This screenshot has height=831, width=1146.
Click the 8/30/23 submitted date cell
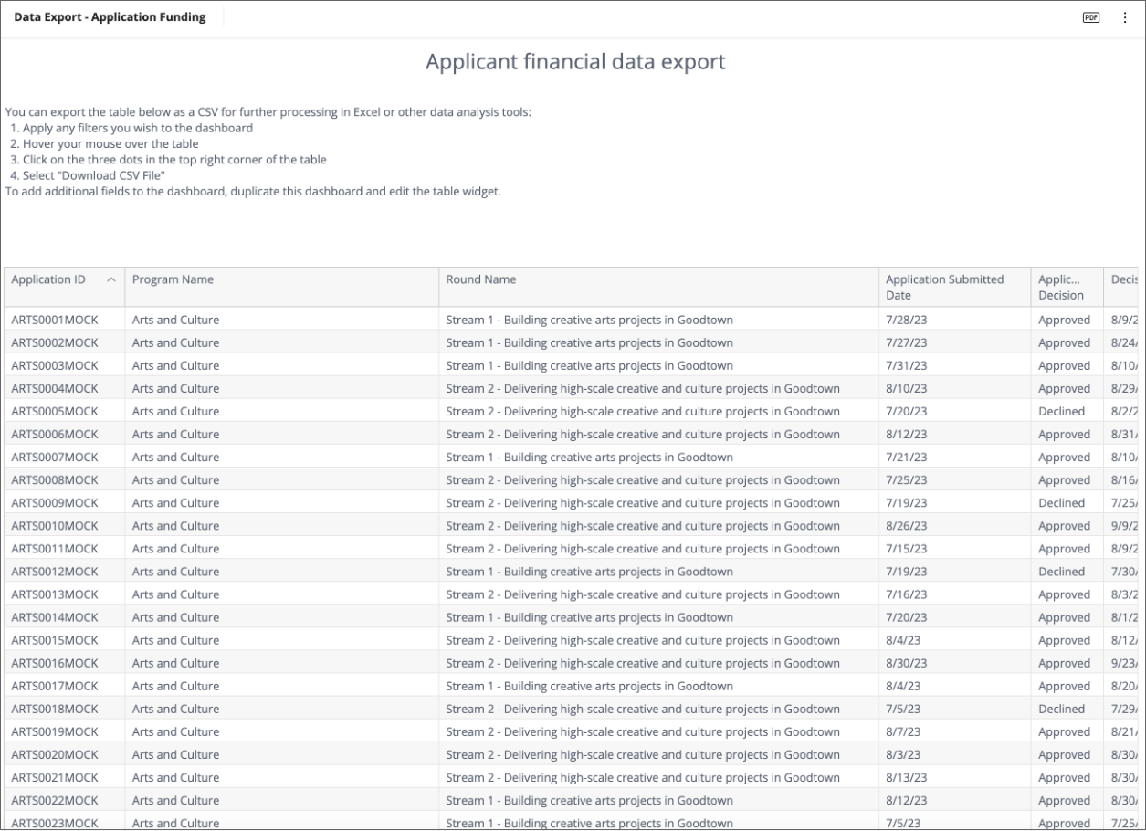pos(955,663)
